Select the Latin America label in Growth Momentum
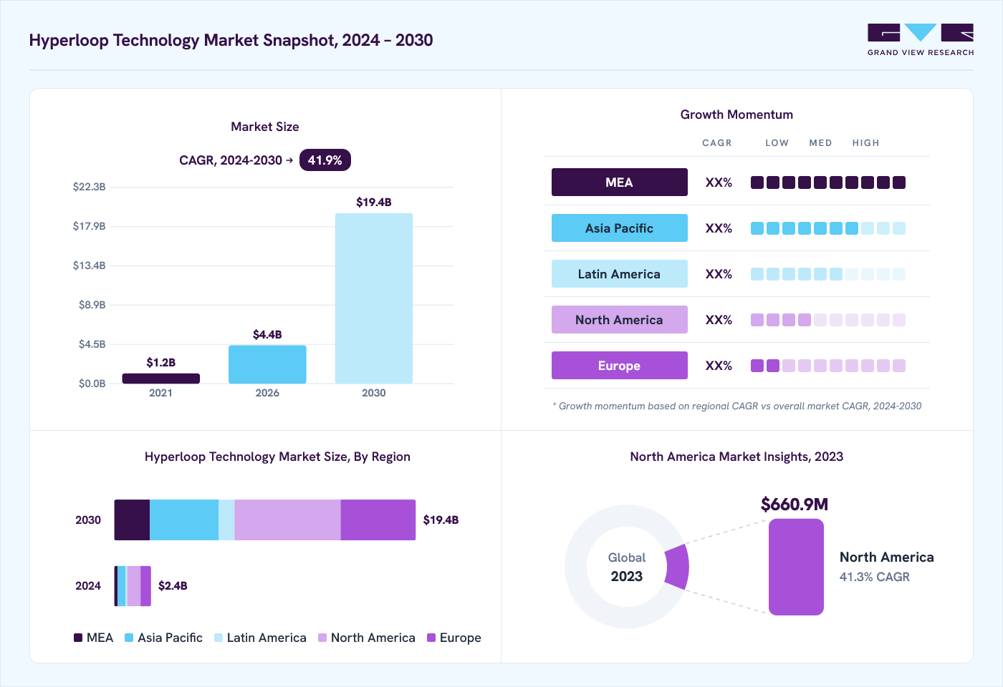The width and height of the screenshot is (1003, 687). click(x=619, y=274)
